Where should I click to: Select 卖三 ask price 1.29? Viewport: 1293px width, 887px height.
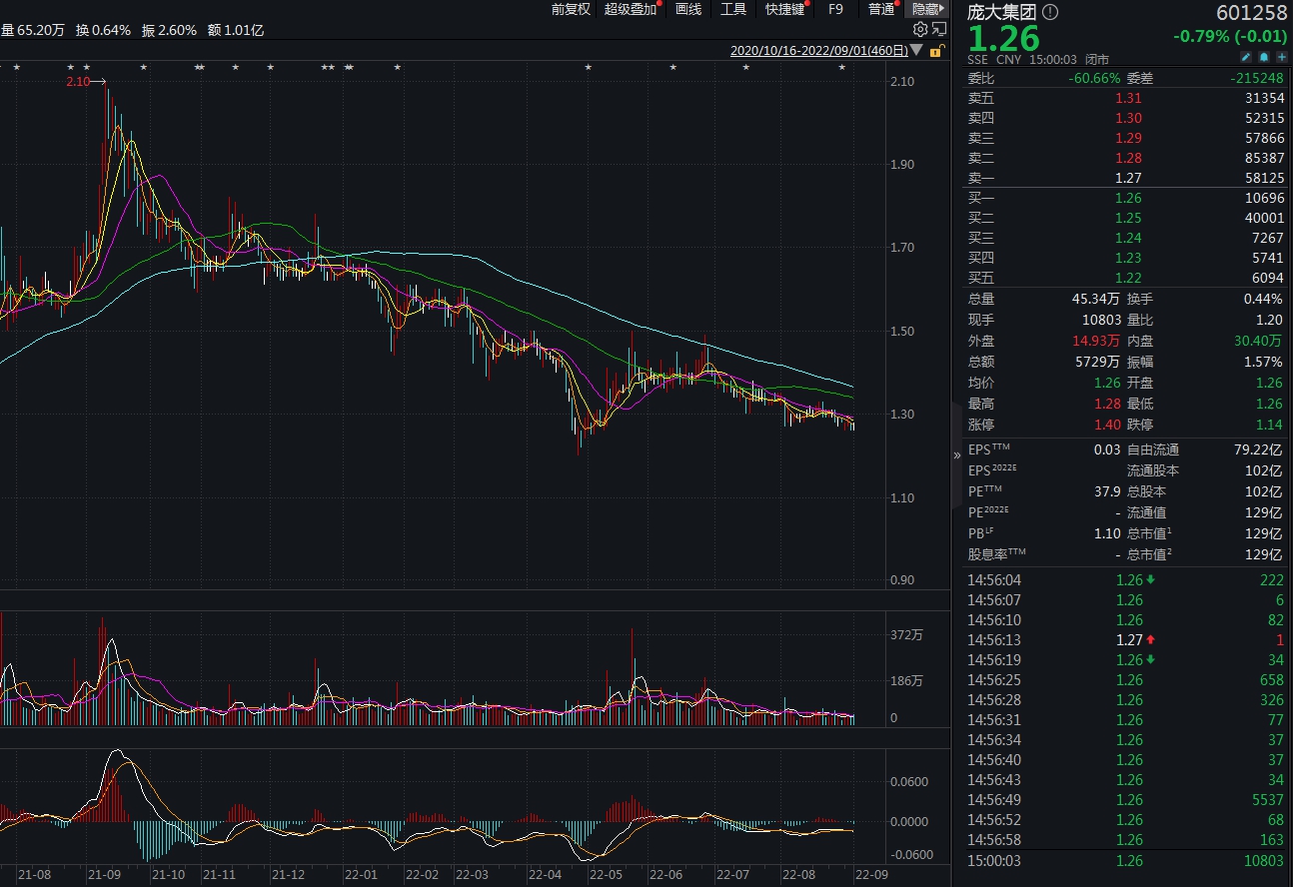1128,138
